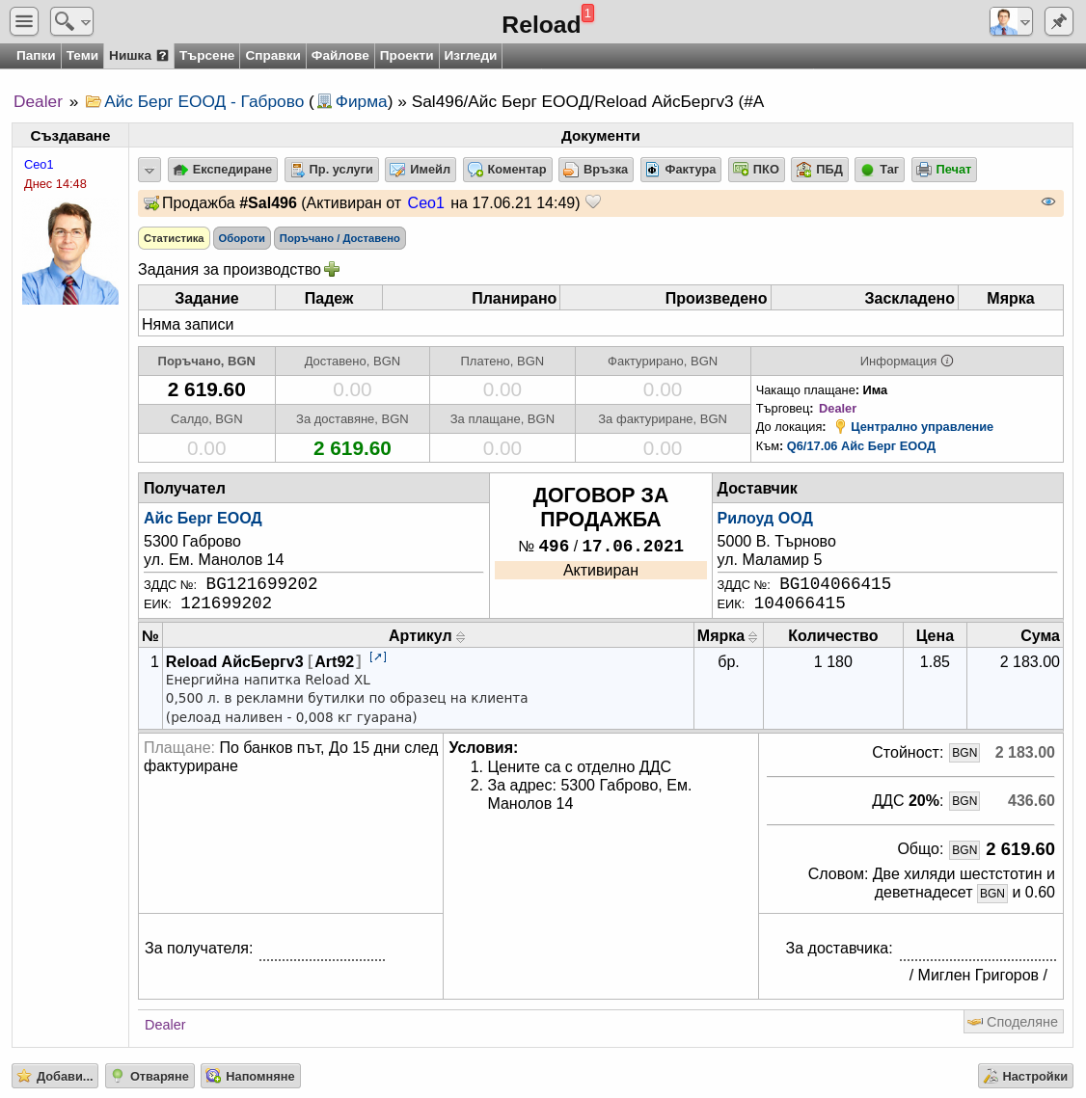Toggle the eye visibility icon on the sale header
The height and width of the screenshot is (1098, 1086).
tap(1048, 201)
